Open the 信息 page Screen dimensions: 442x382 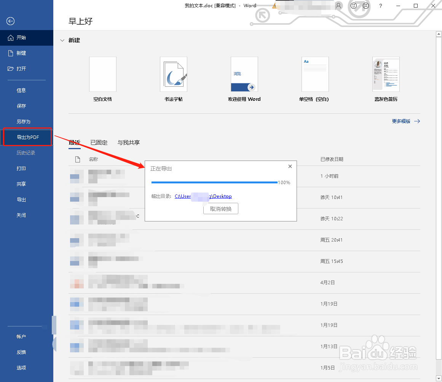[x=27, y=91]
